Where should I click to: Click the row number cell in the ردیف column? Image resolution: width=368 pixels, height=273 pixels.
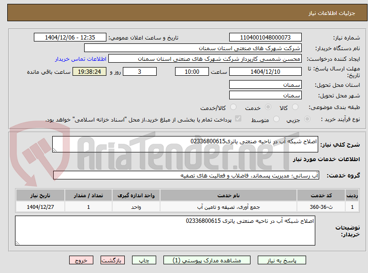352,207
